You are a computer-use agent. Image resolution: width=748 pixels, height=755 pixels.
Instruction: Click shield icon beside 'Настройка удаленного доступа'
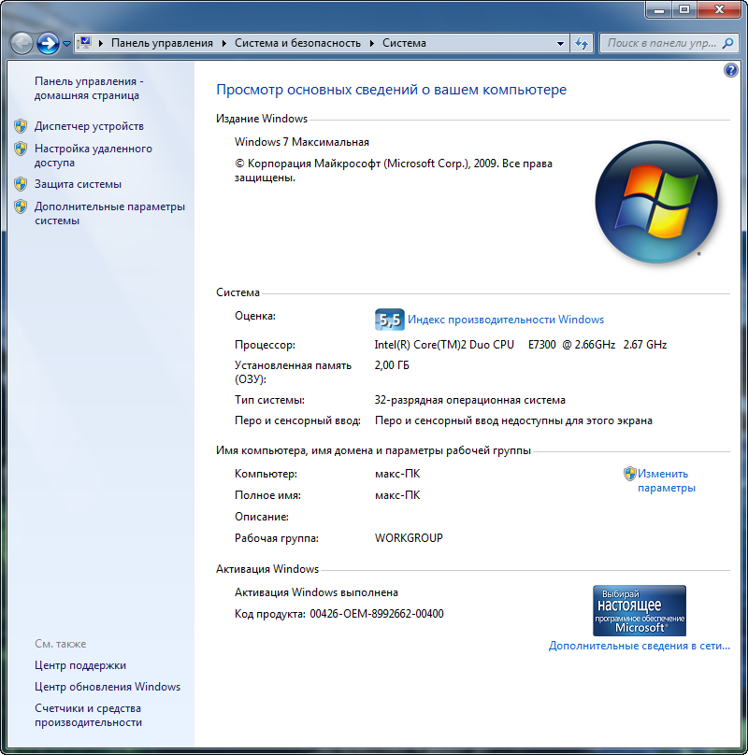21,149
